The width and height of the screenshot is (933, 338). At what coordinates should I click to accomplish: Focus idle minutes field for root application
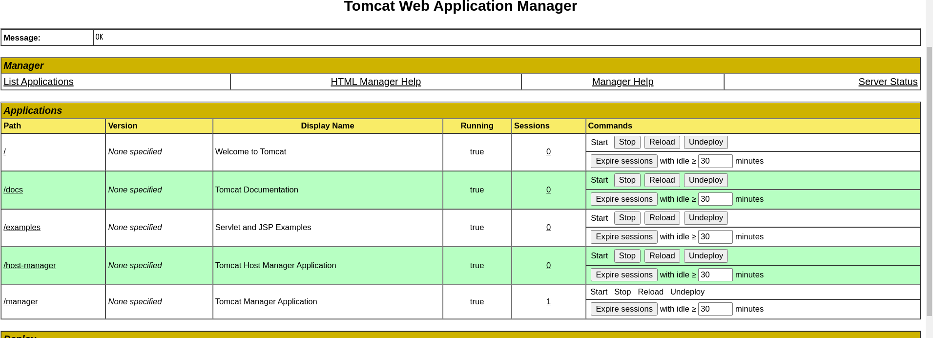pos(715,161)
